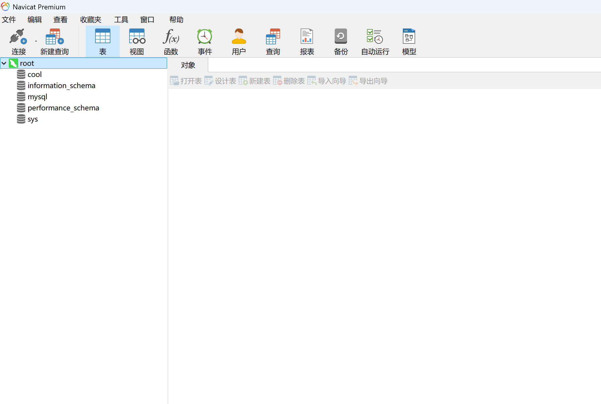Select the 模型 model icon
This screenshot has height=404, width=601.
coord(409,36)
